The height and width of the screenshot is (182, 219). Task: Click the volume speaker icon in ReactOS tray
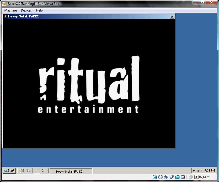click(x=199, y=171)
